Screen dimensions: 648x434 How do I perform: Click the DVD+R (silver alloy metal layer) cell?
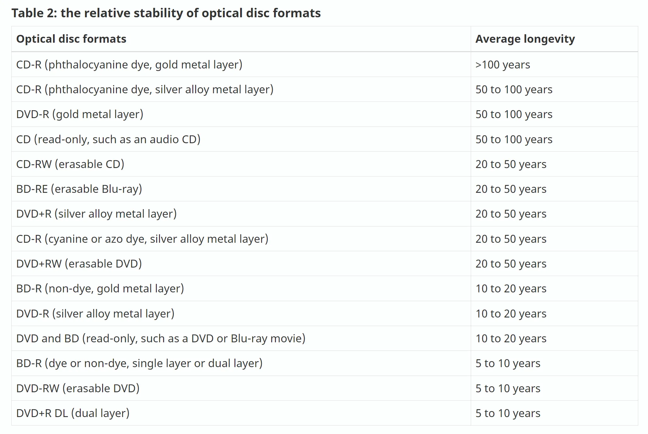[96, 214]
